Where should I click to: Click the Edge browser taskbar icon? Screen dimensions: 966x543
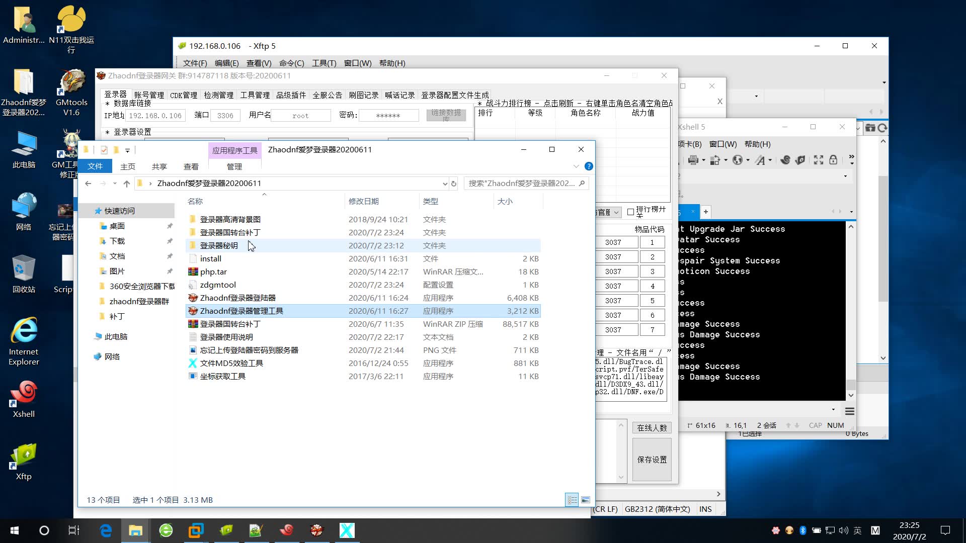tap(106, 530)
